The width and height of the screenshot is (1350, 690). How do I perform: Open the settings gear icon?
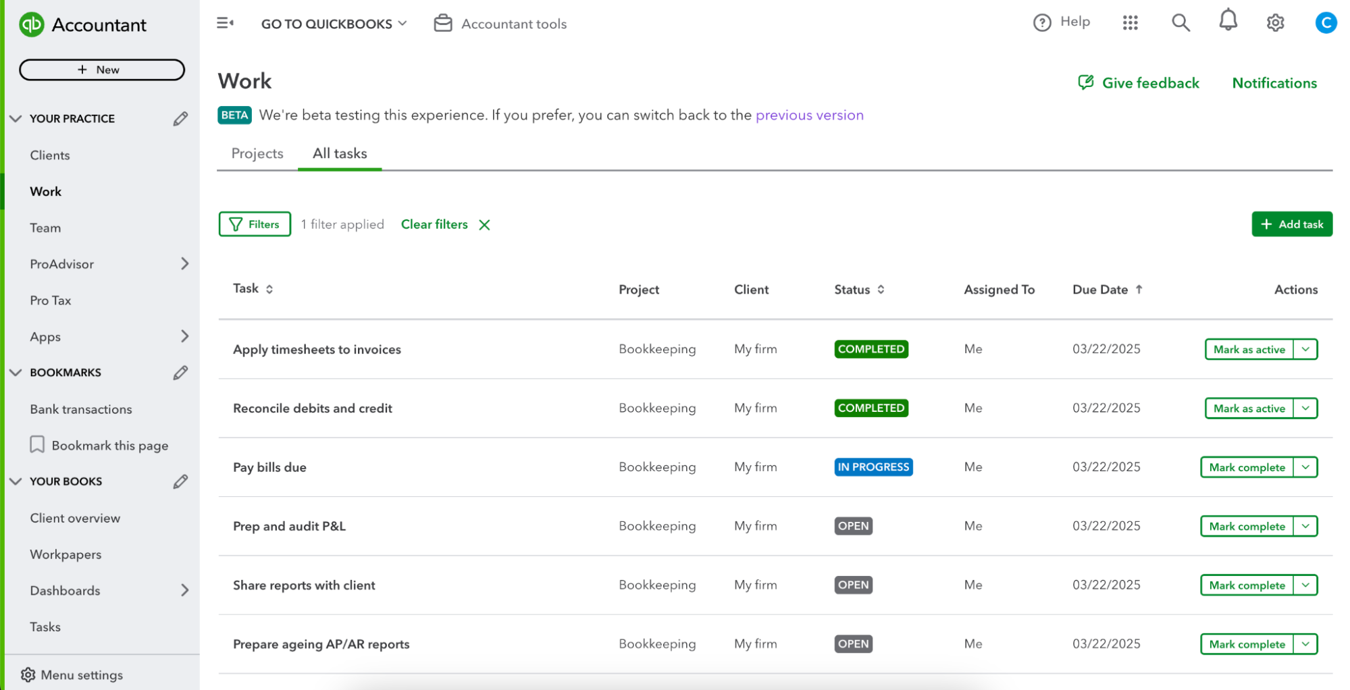1274,23
